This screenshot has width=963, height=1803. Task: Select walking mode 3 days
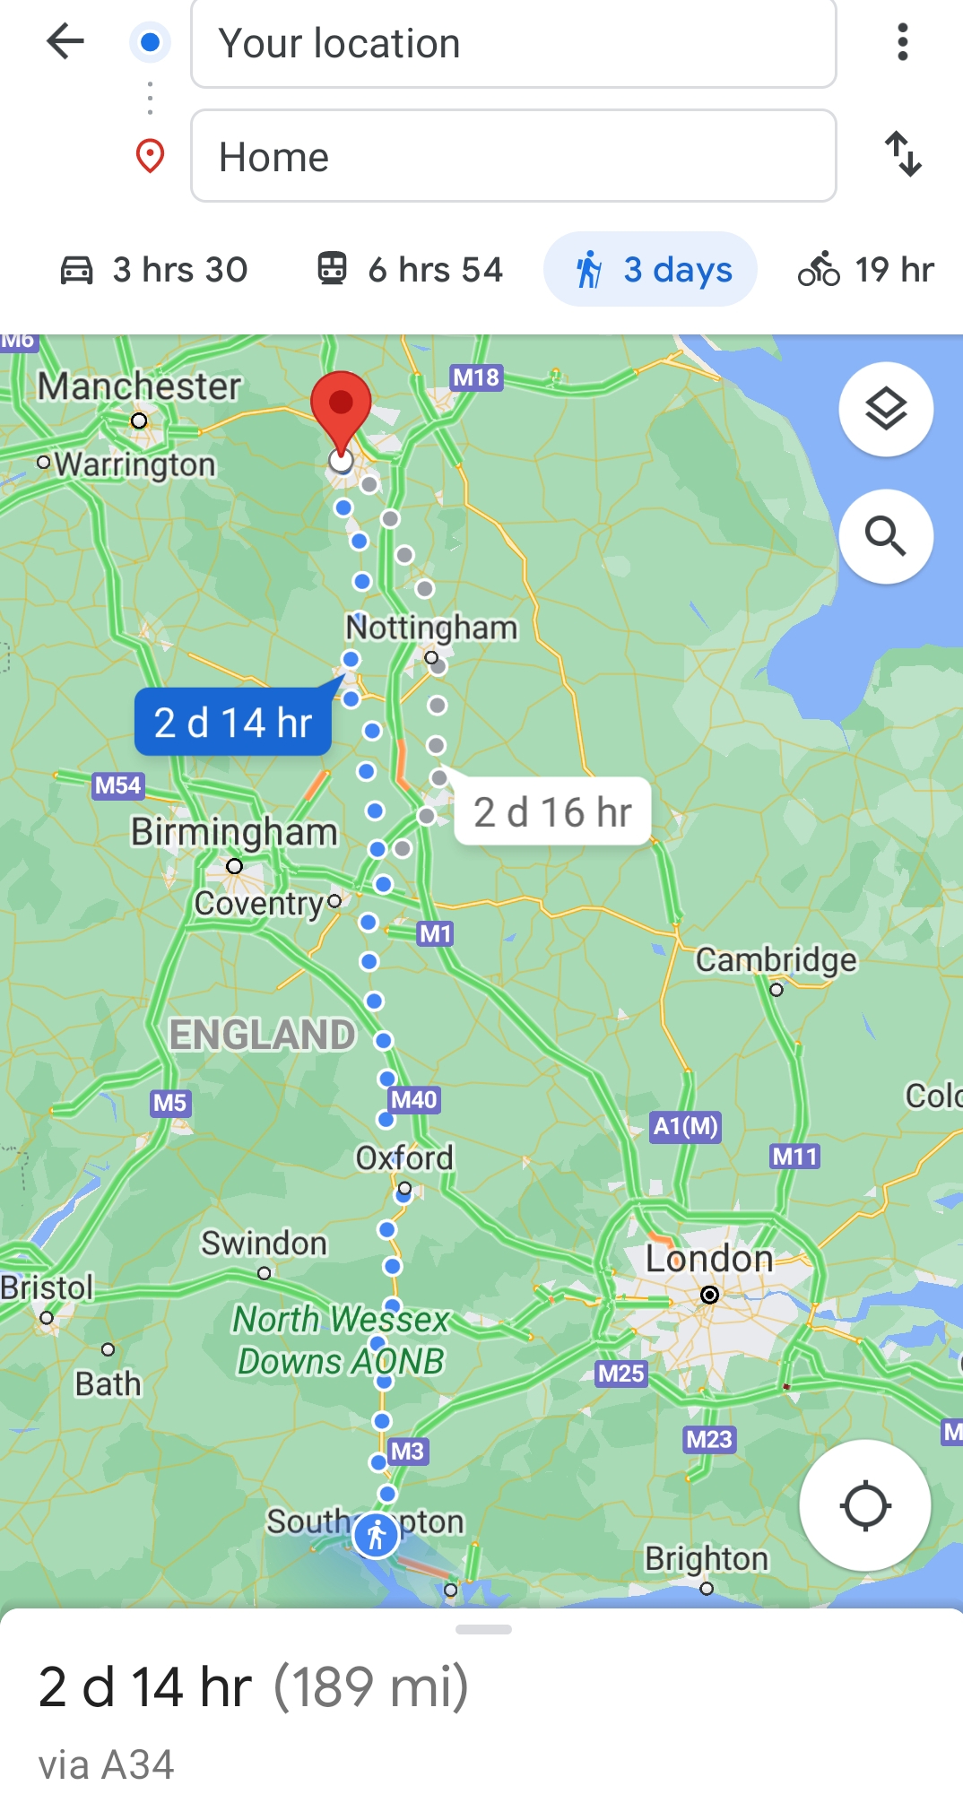pos(651,269)
